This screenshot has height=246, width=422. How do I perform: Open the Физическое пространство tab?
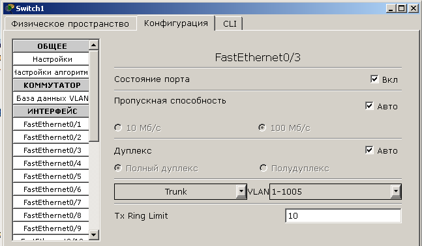tap(70, 23)
